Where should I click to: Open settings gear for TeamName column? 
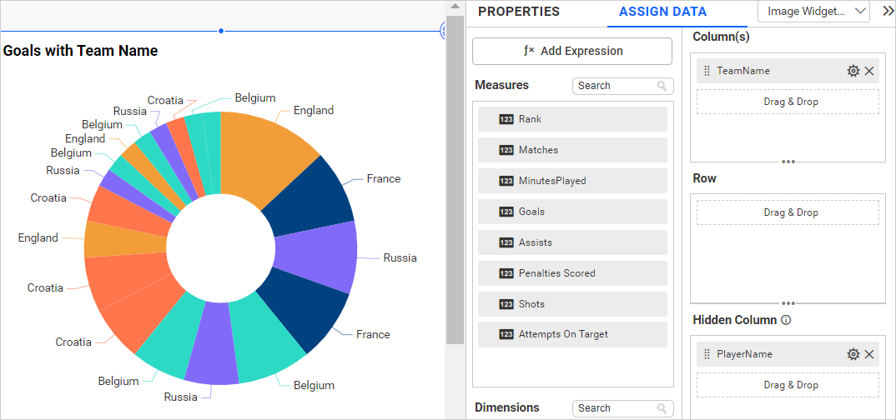[853, 71]
